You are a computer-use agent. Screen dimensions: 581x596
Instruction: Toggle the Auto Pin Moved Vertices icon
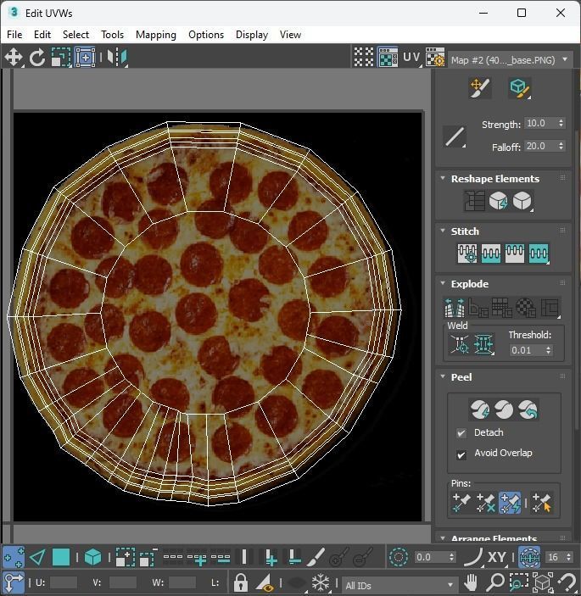click(x=510, y=503)
